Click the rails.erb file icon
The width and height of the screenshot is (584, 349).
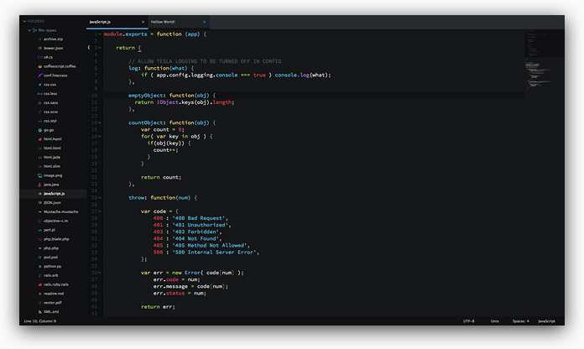click(39, 276)
